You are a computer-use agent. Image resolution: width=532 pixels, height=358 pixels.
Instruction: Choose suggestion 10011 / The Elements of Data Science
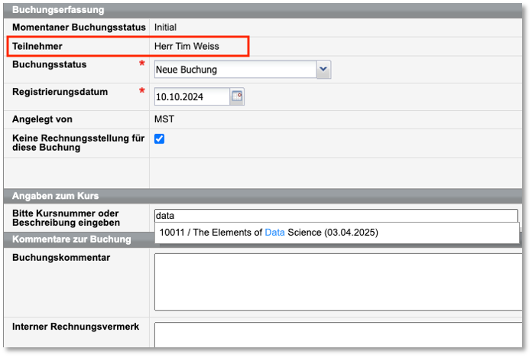point(336,233)
